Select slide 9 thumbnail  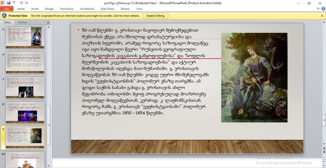(x=25, y=138)
